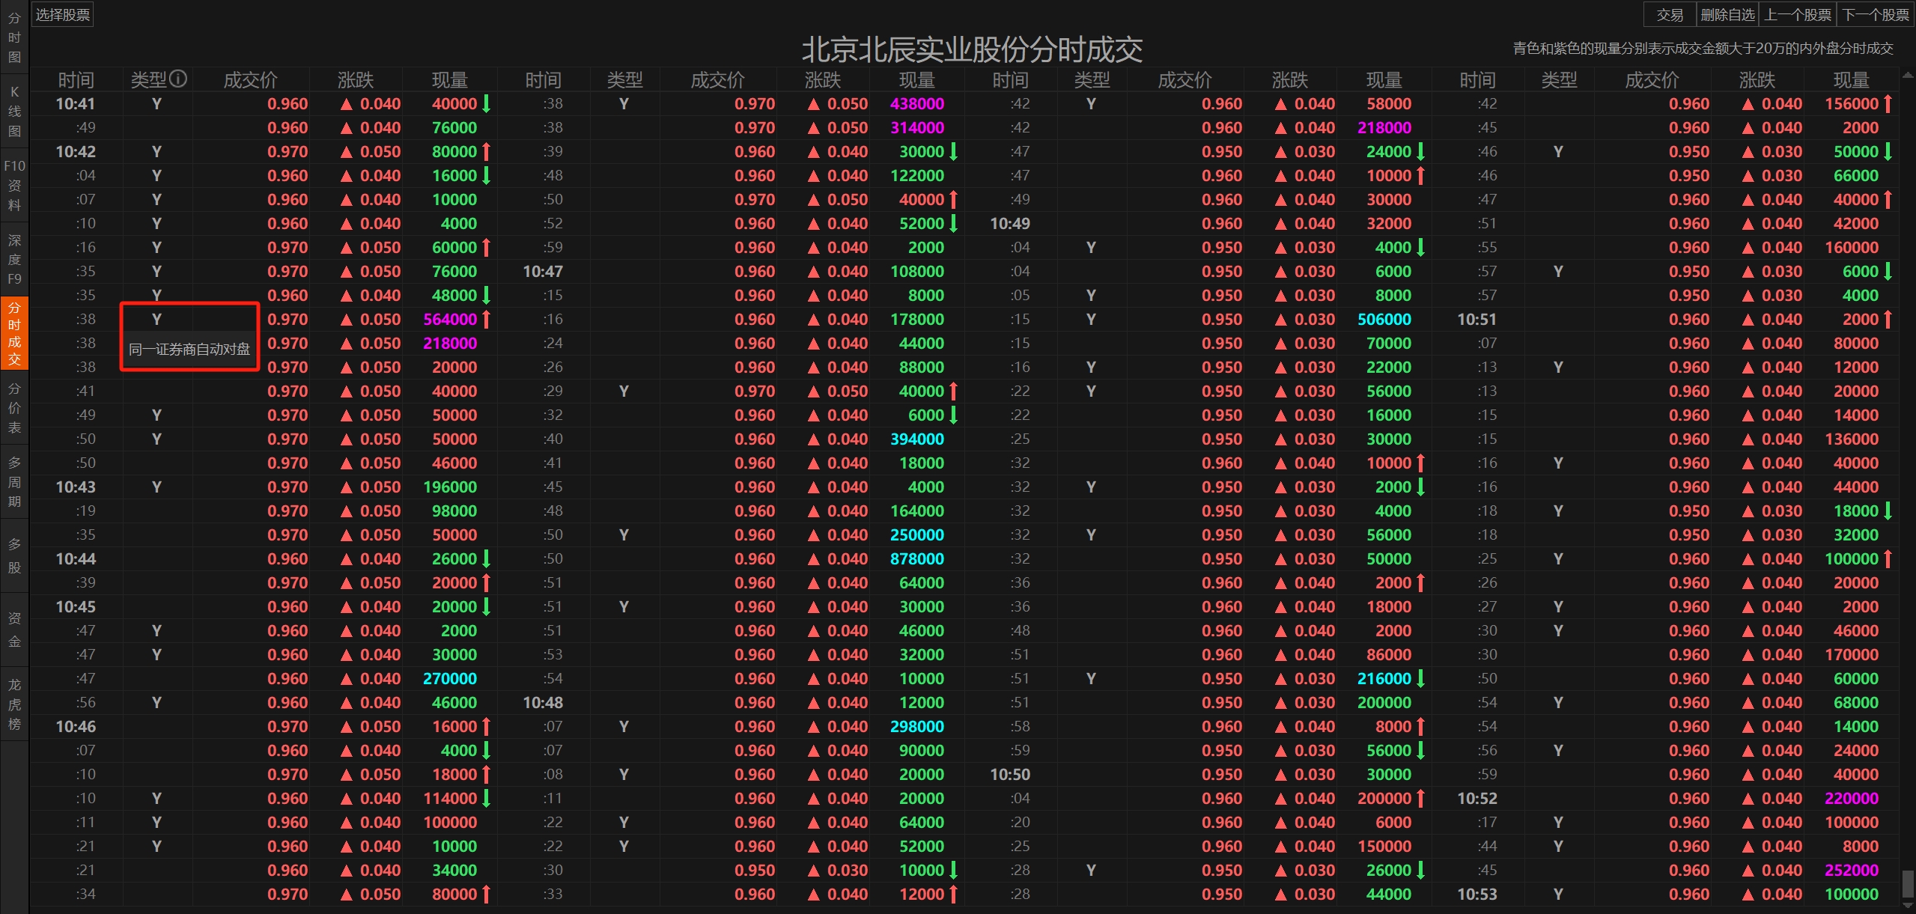Screen dimensions: 1916x914
Task: Select the active 分时成交 sidebar tab
Action: pos(14,334)
